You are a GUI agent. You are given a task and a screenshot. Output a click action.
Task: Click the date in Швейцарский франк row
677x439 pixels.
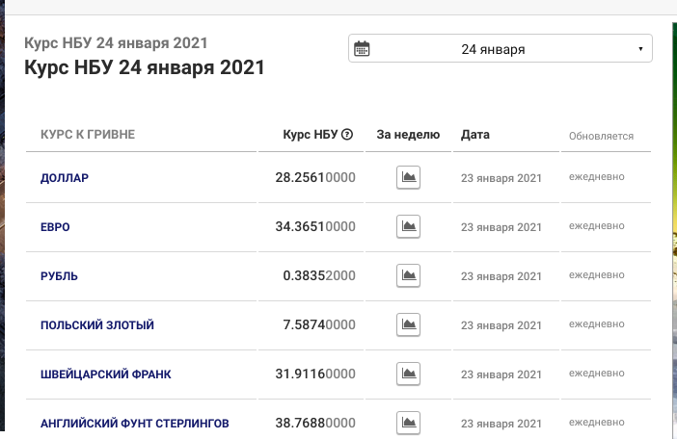501,374
